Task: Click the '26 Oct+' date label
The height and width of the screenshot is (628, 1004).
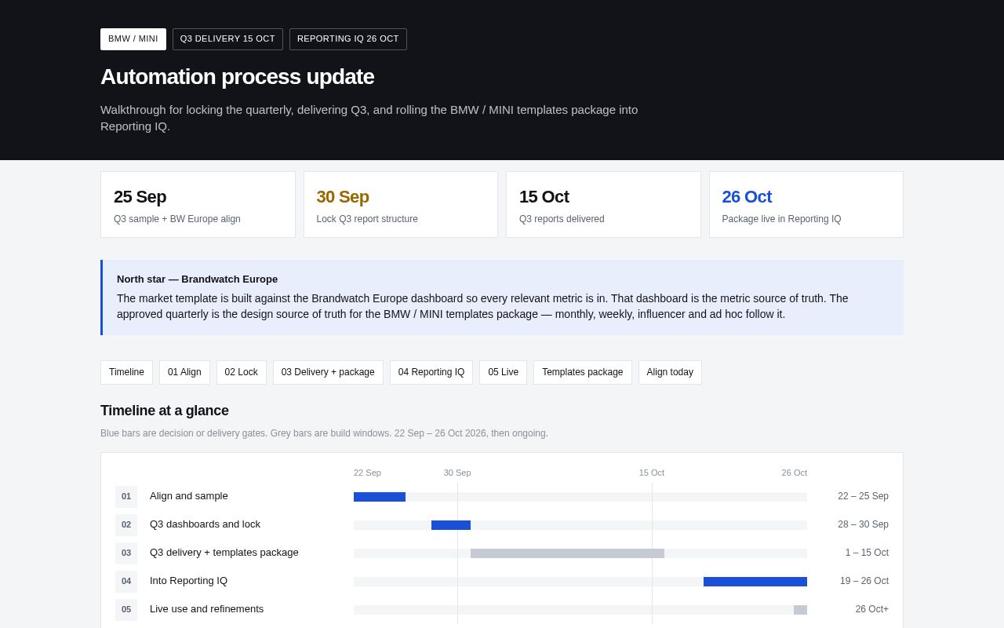Action: pos(872,609)
